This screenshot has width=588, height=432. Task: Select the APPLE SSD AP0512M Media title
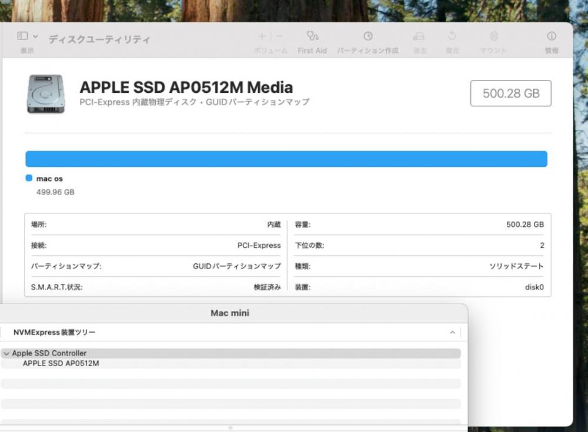point(186,88)
